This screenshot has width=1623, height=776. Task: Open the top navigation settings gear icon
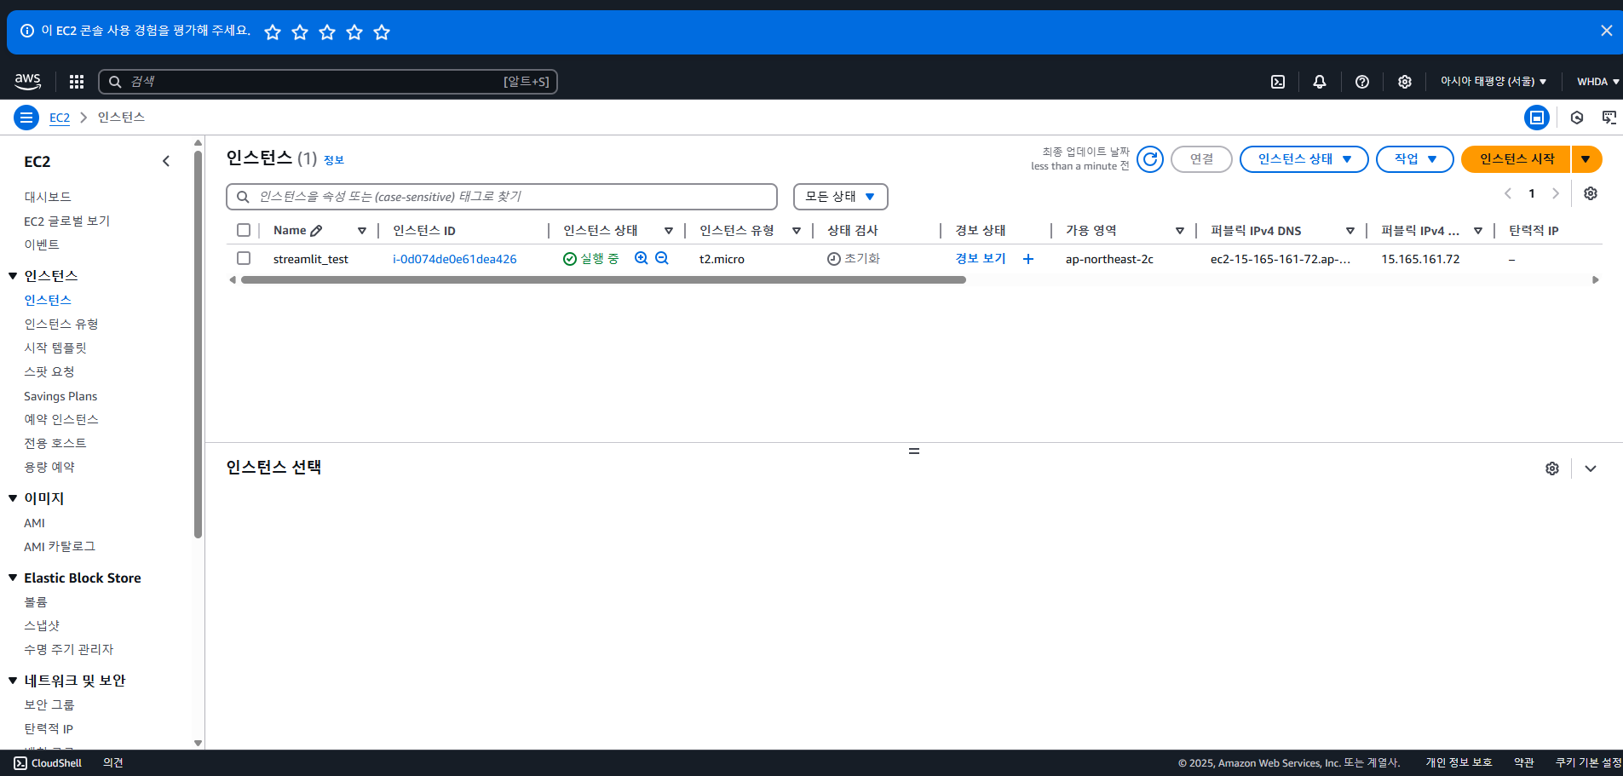pos(1405,82)
